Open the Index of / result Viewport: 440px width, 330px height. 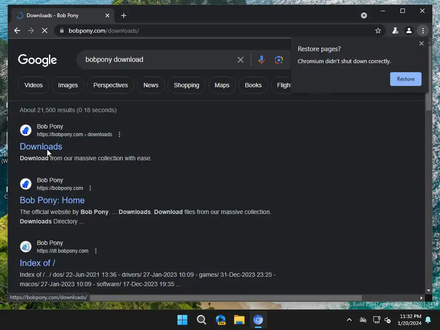[x=38, y=263]
